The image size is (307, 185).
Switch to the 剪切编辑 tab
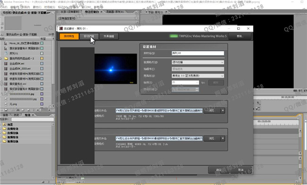tap(89, 36)
